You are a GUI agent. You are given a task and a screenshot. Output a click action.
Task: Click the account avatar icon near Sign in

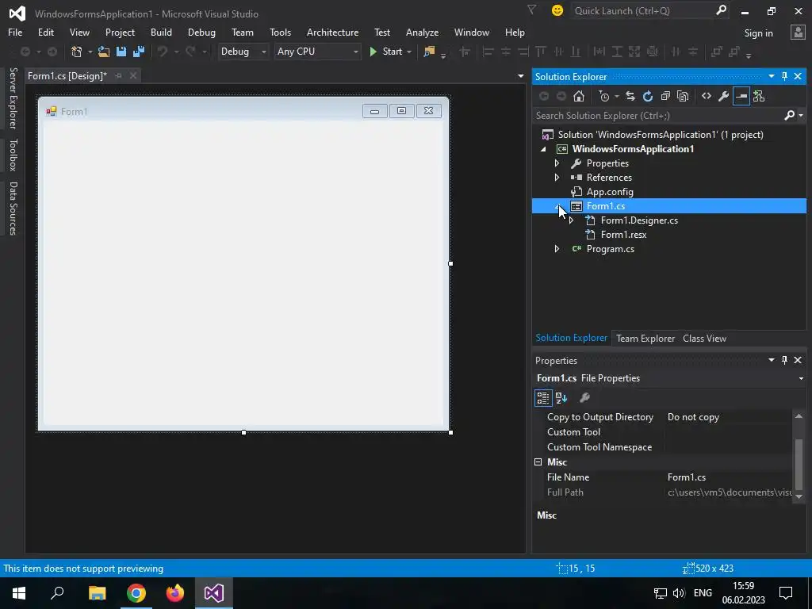click(798, 33)
